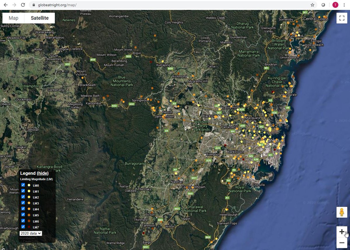Viewport: 350px width, 250px height.
Task: Hide LM6 points via checkbox
Action: click(x=23, y=221)
